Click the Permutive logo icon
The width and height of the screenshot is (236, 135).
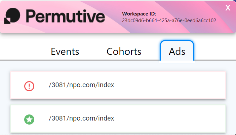pyautogui.click(x=12, y=16)
